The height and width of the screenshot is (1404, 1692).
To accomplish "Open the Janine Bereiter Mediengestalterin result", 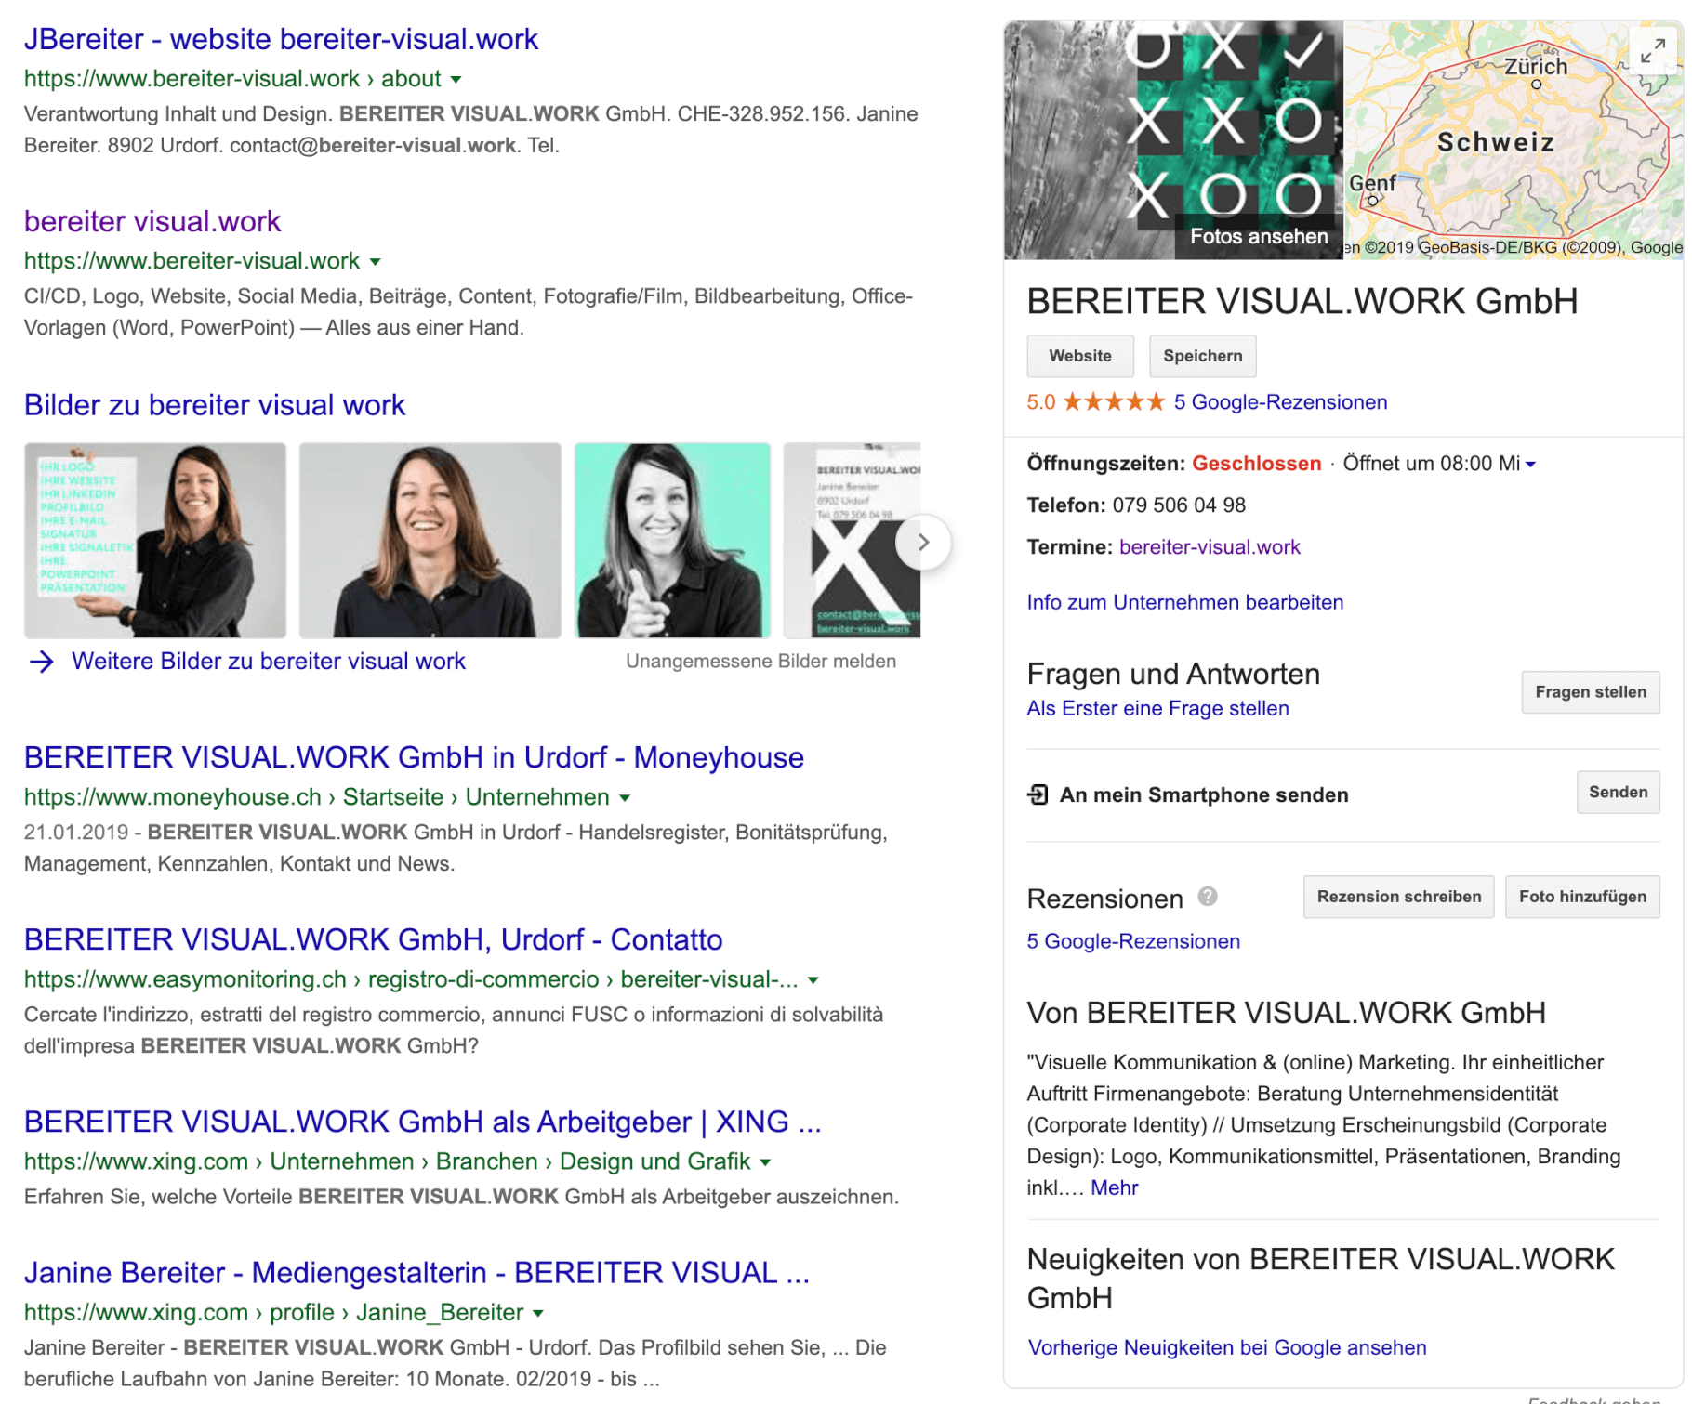I will (416, 1272).
